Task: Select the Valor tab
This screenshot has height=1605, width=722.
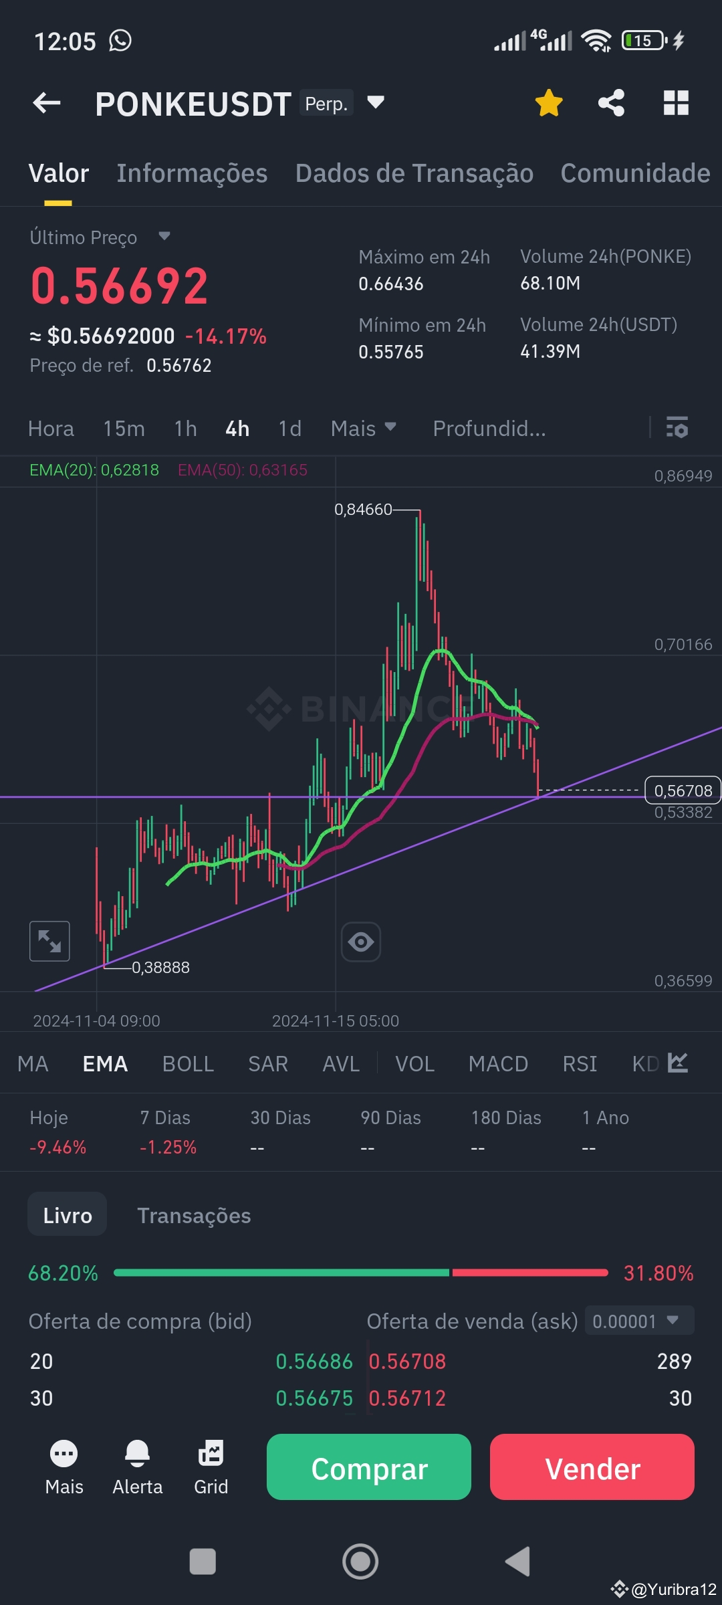Action: point(59,173)
